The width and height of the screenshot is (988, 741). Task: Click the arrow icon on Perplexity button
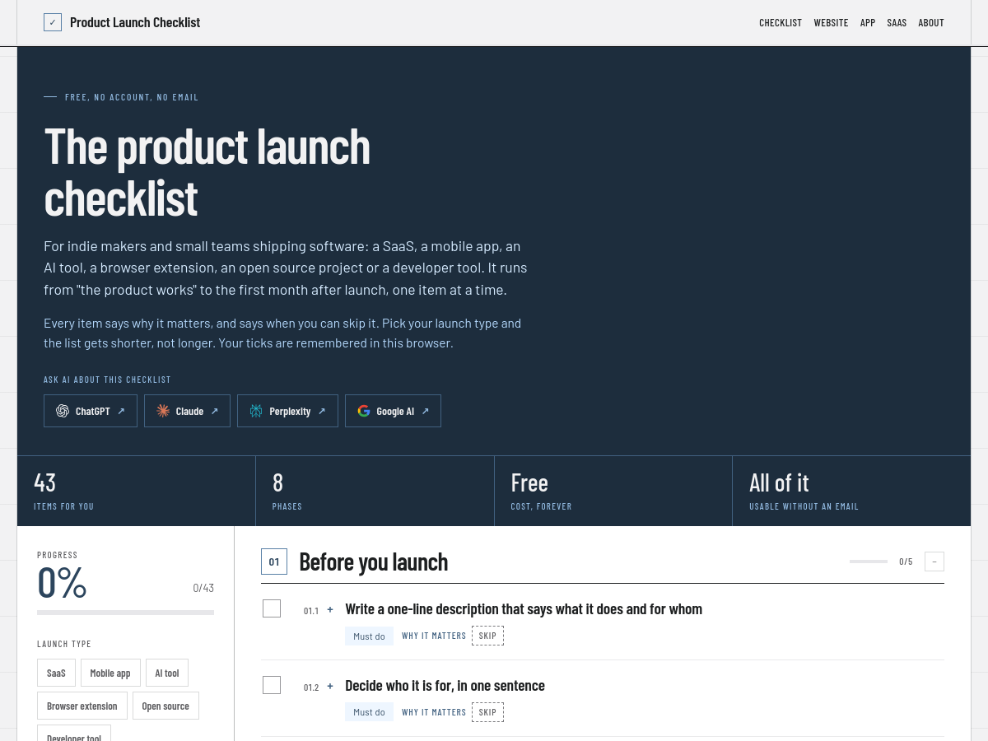322,411
